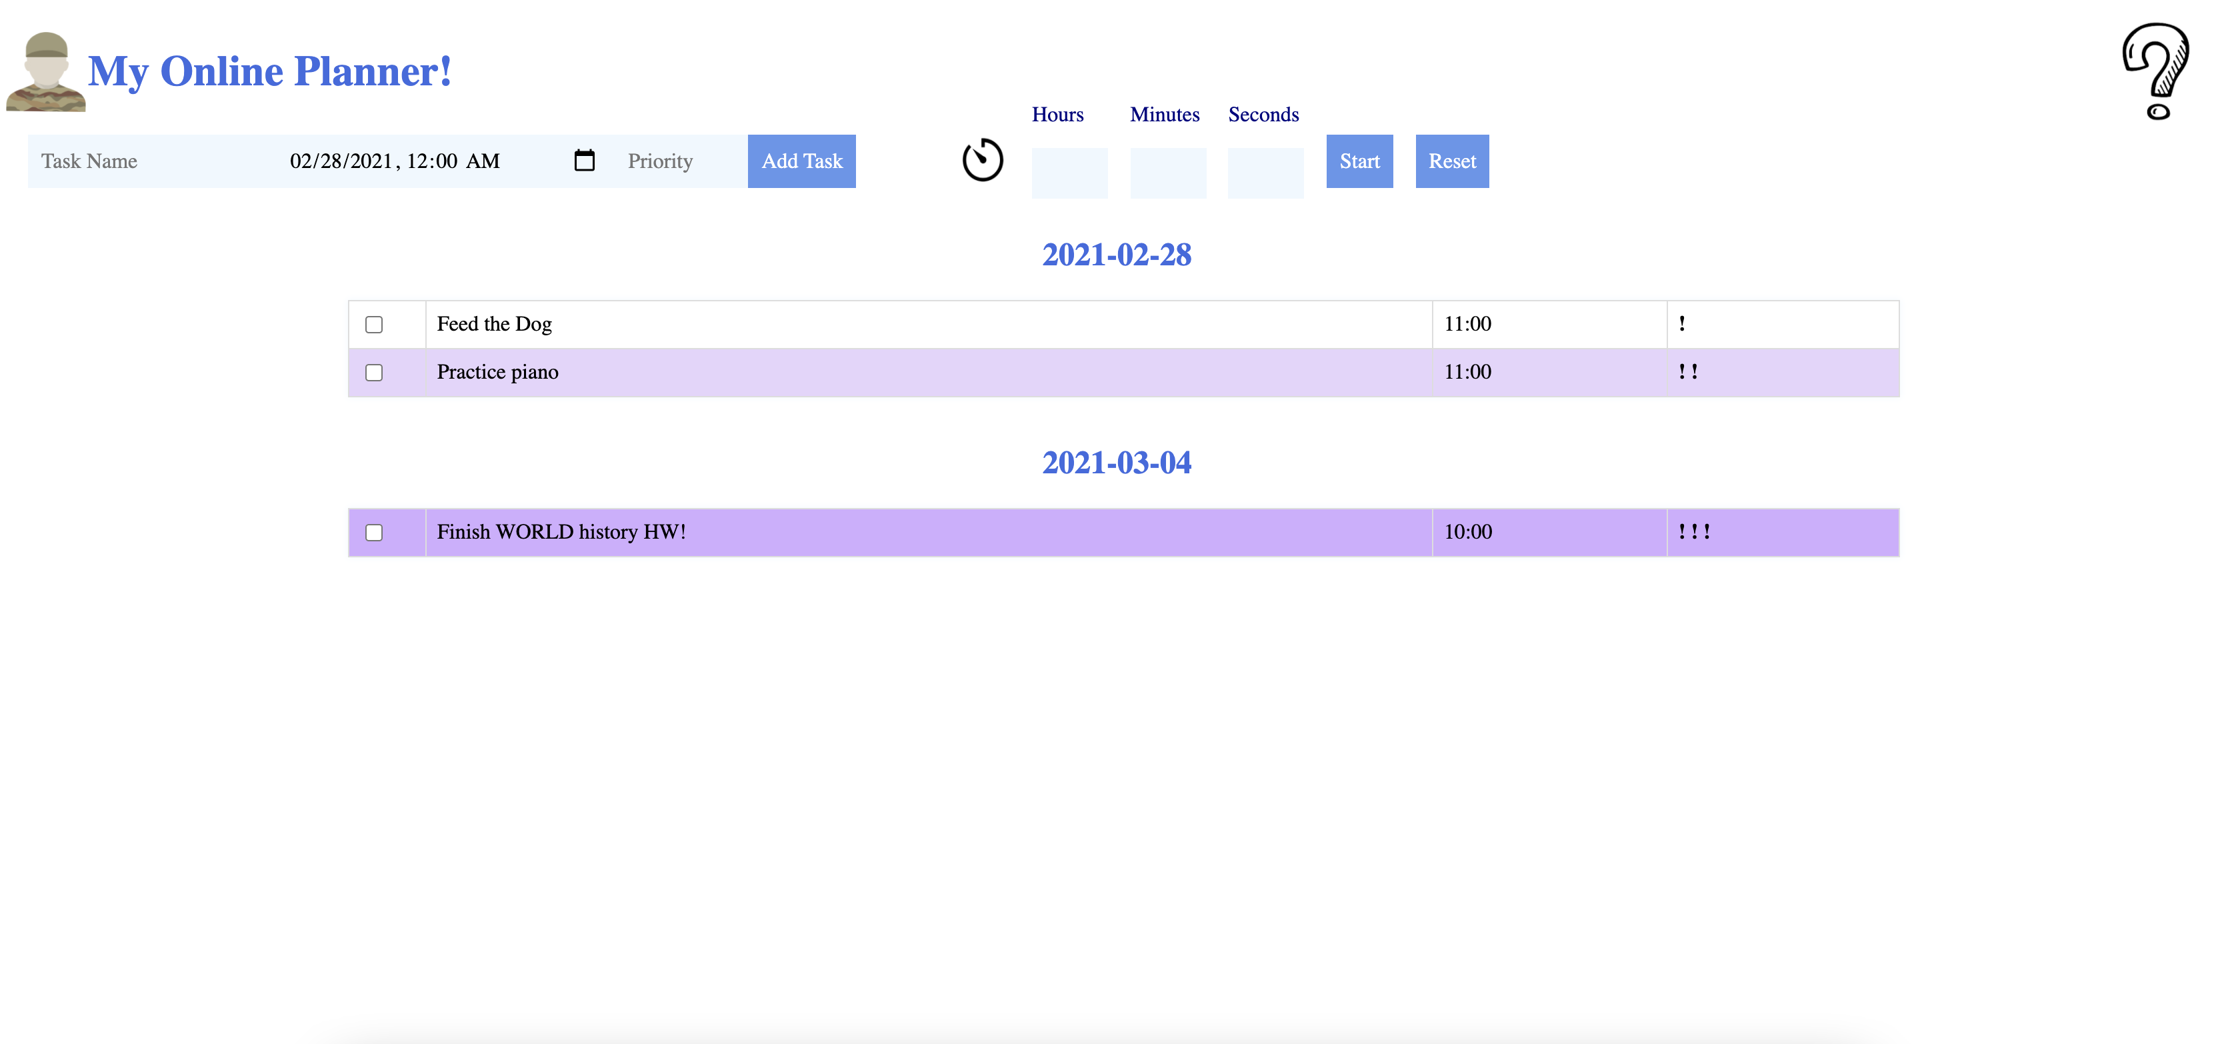Image resolution: width=2216 pixels, height=1044 pixels.
Task: Check the Finish WORLD history HW! checkbox
Action: 373,532
